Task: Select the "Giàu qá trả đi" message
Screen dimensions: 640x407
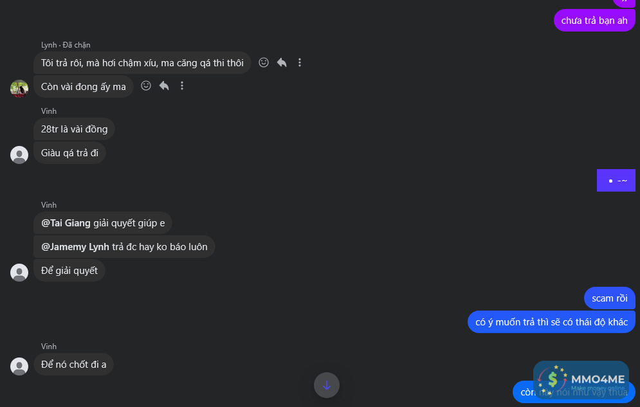Action: point(69,153)
